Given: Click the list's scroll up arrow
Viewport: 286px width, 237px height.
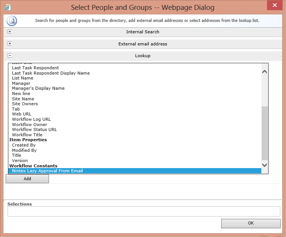Looking at the screenshot, I should tap(264, 72).
